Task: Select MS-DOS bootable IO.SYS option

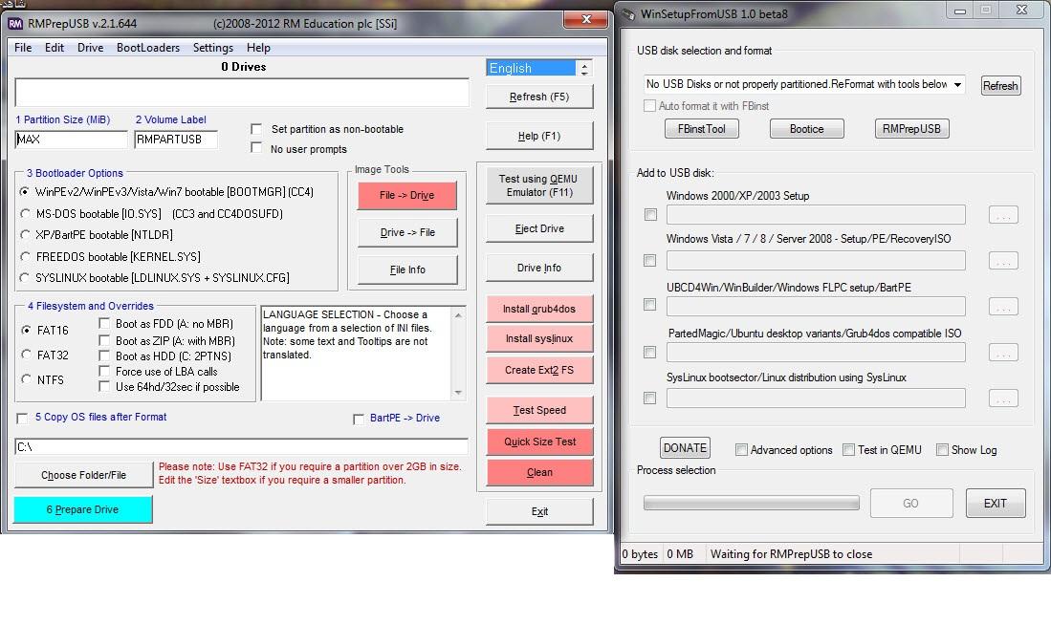Action: pyautogui.click(x=25, y=214)
